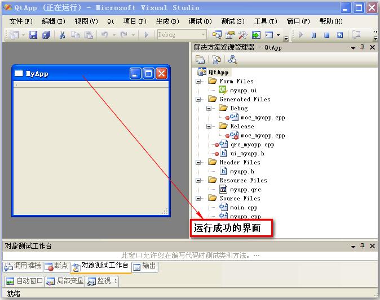The image size is (380, 300).
Task: Click the Copy icon in toolbar
Action: click(x=75, y=35)
